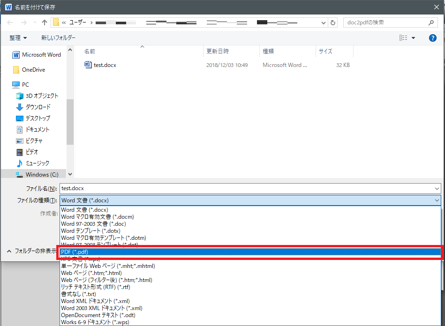
Task: Choose Word 文書 (*.docx) option
Action: click(x=250, y=210)
